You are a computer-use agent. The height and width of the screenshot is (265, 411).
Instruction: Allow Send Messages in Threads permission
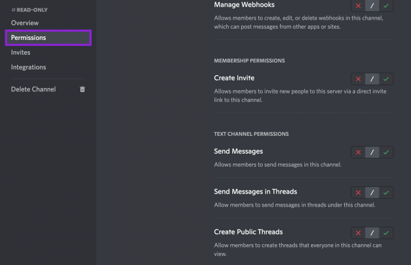[386, 193]
